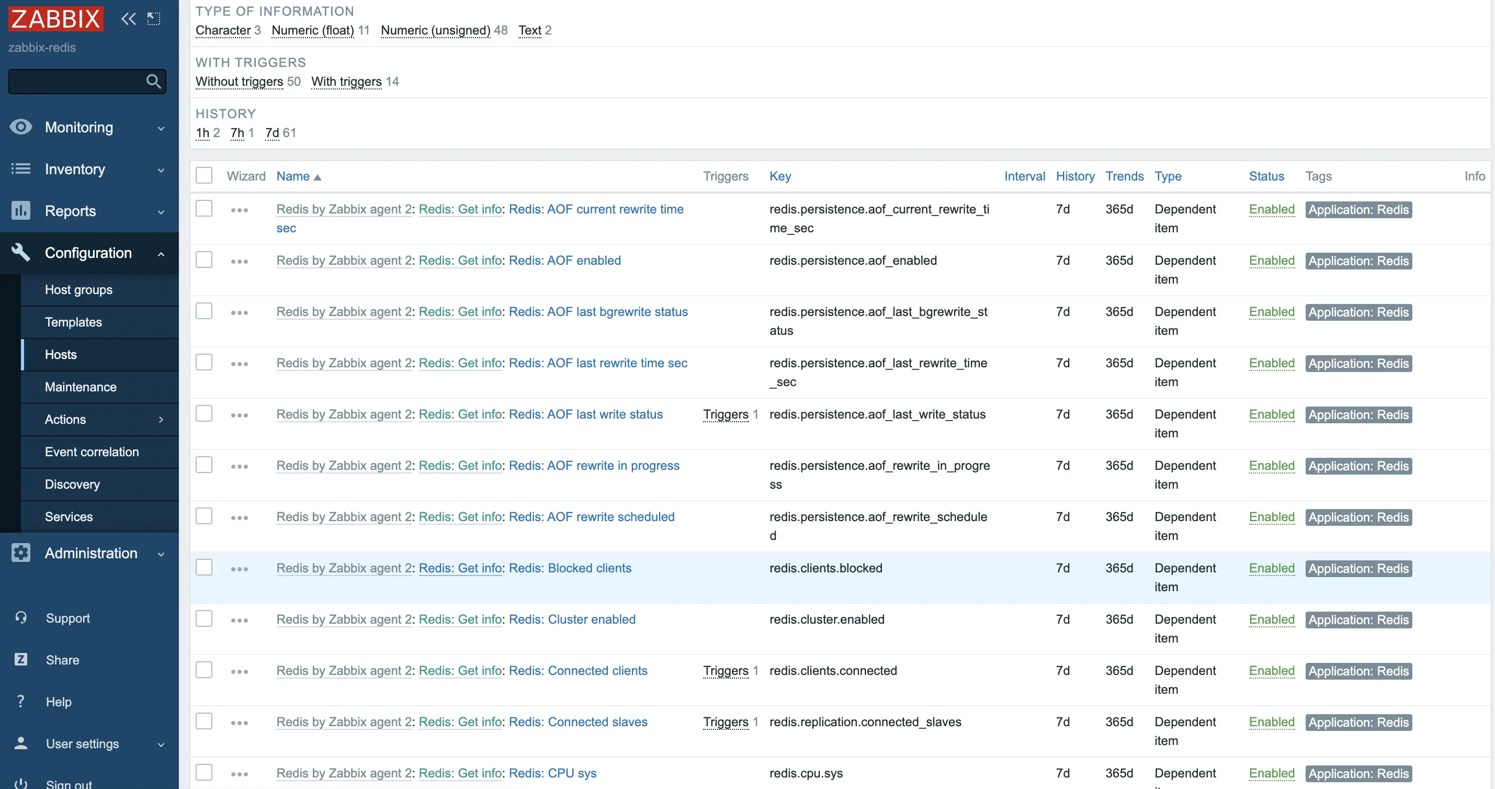Toggle the select-all checkbox in header
This screenshot has height=789, width=1495.
(203, 175)
